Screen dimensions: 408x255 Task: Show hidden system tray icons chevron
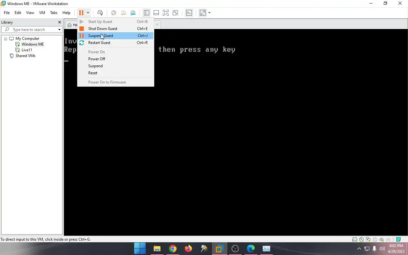point(359,249)
